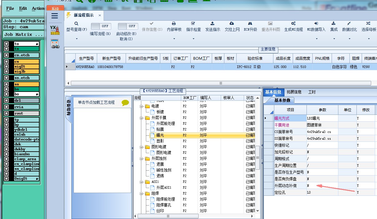Toggle 编写流程(R) OFF switch

[101, 26]
